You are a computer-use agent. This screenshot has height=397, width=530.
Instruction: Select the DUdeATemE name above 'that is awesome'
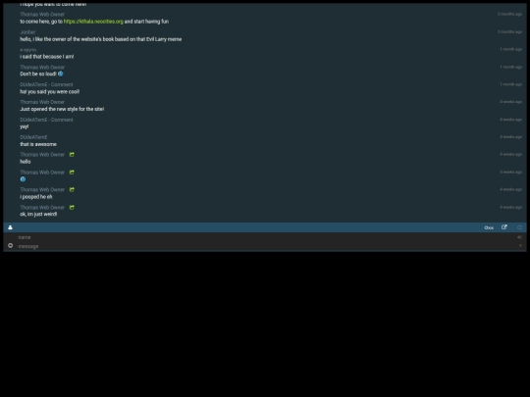click(x=33, y=137)
